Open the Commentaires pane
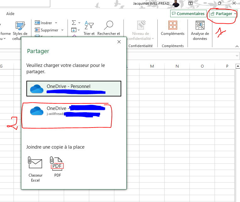 188,14
